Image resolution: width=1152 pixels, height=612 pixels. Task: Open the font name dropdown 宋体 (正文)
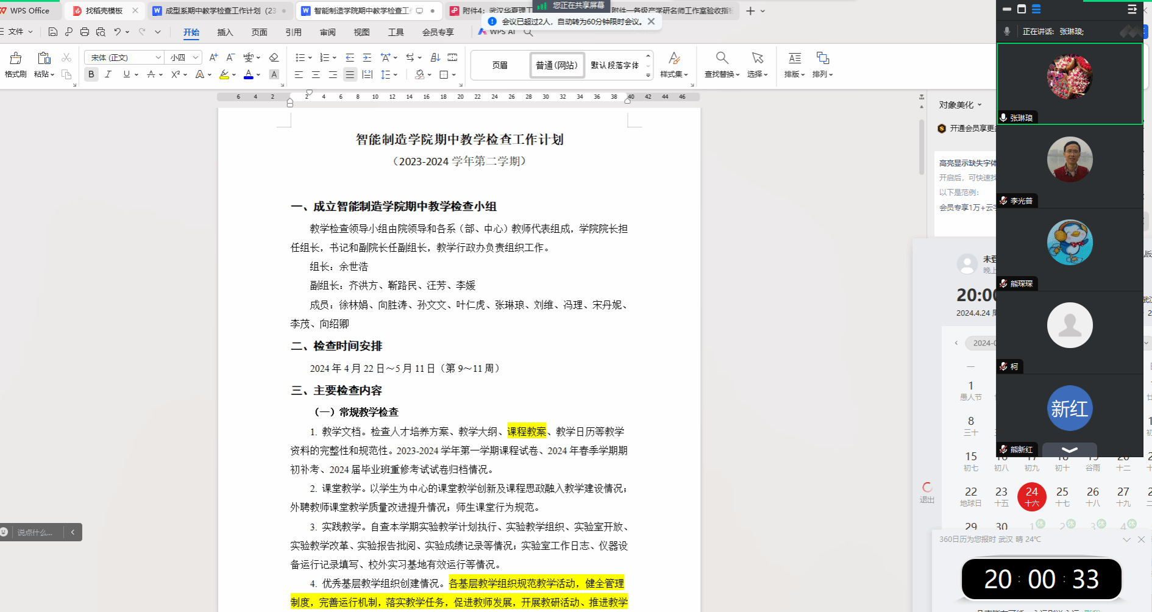[x=125, y=57]
